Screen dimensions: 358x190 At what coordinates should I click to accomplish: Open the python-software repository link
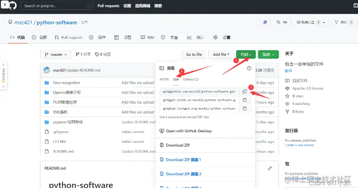coord(57,23)
